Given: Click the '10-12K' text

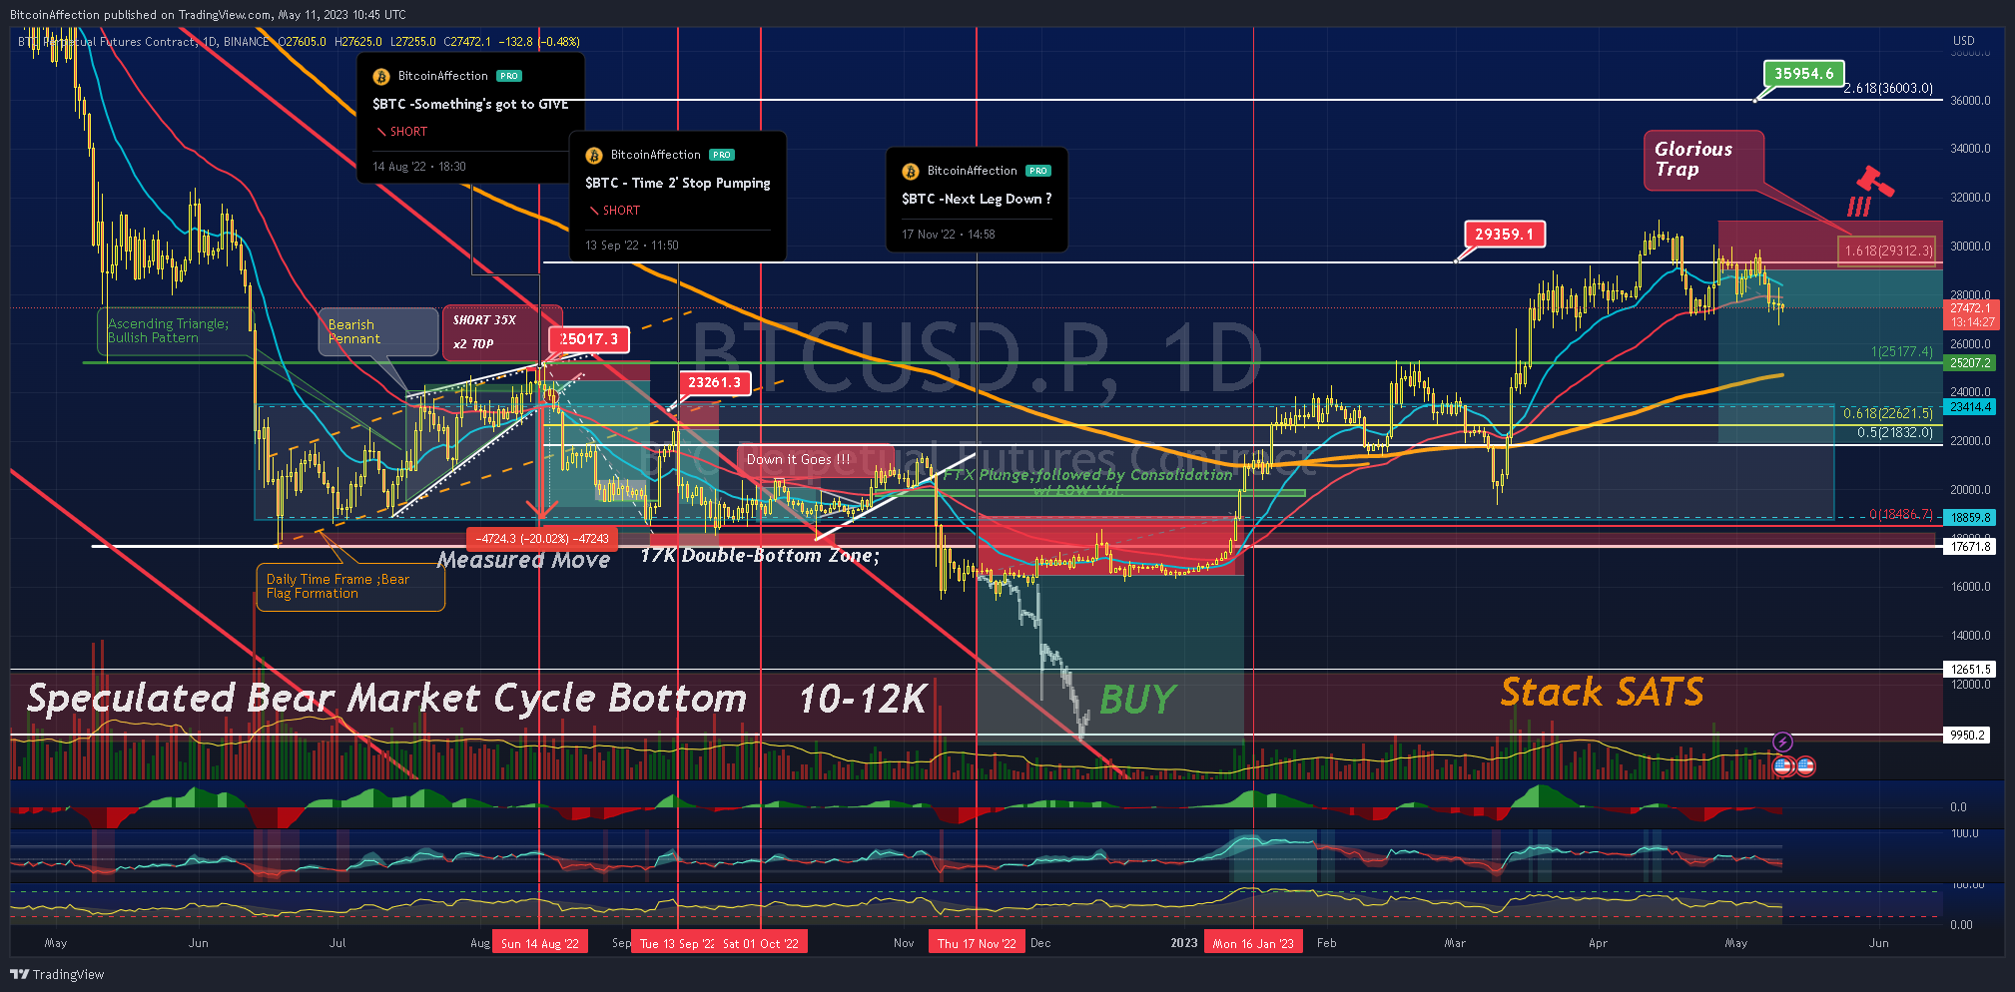Looking at the screenshot, I should [863, 700].
